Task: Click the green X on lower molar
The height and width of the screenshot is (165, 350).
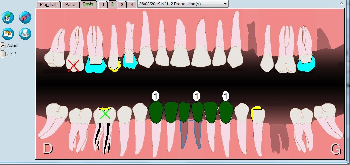Action: (x=105, y=114)
